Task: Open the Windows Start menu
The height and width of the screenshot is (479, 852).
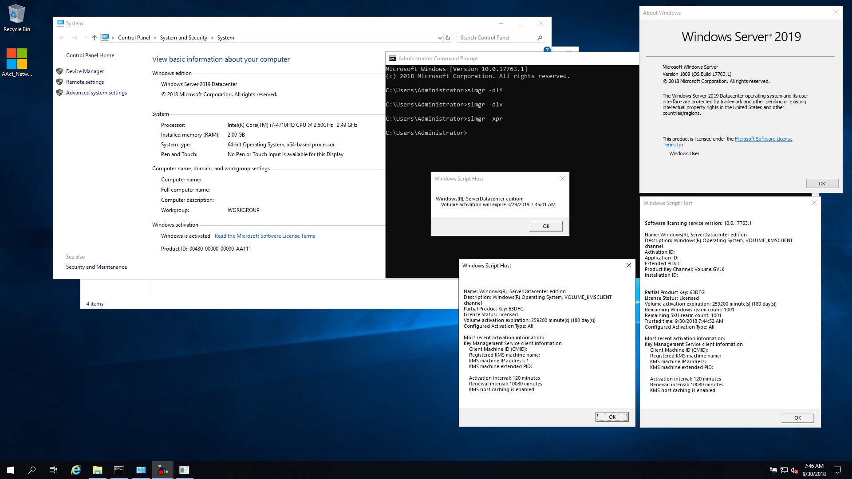Action: coord(11,470)
